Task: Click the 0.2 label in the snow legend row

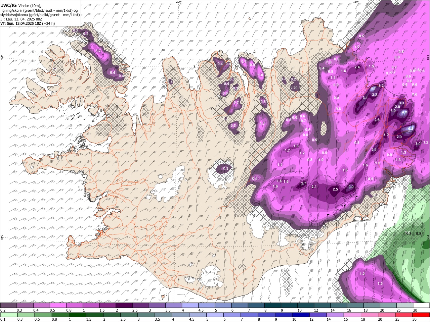Action: point(3,310)
